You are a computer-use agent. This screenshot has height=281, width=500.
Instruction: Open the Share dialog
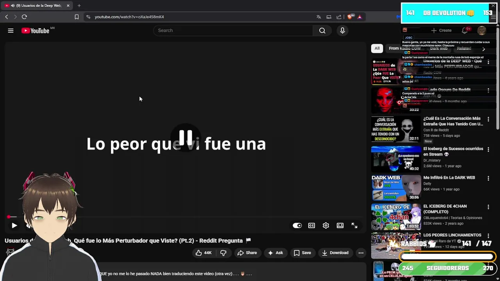247,253
